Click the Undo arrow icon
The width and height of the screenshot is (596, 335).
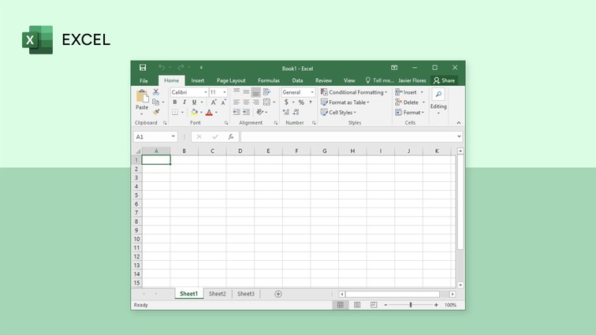click(x=162, y=67)
